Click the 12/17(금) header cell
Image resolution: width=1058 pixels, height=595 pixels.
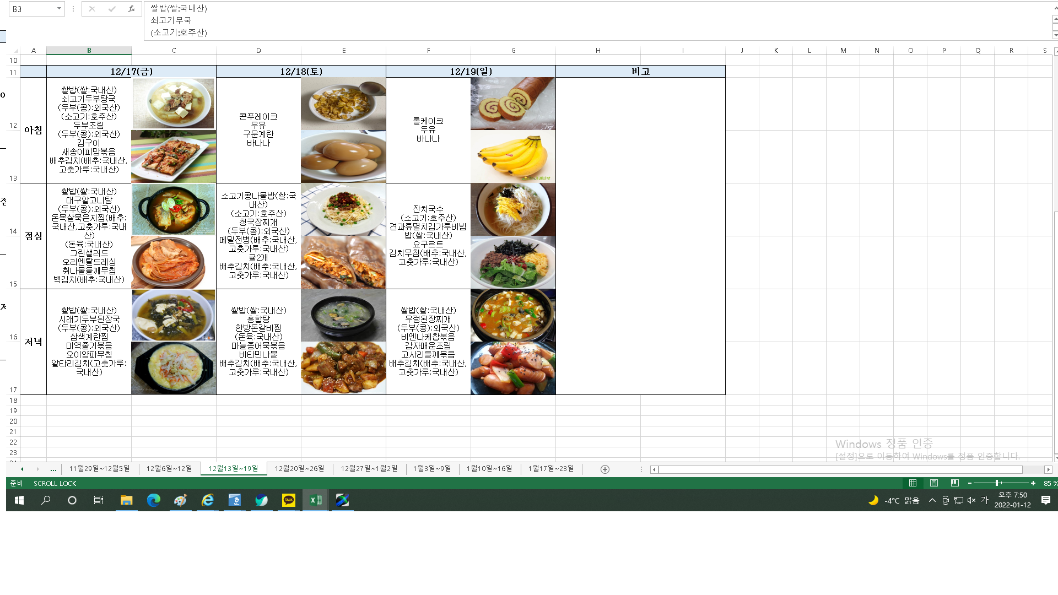coord(131,72)
